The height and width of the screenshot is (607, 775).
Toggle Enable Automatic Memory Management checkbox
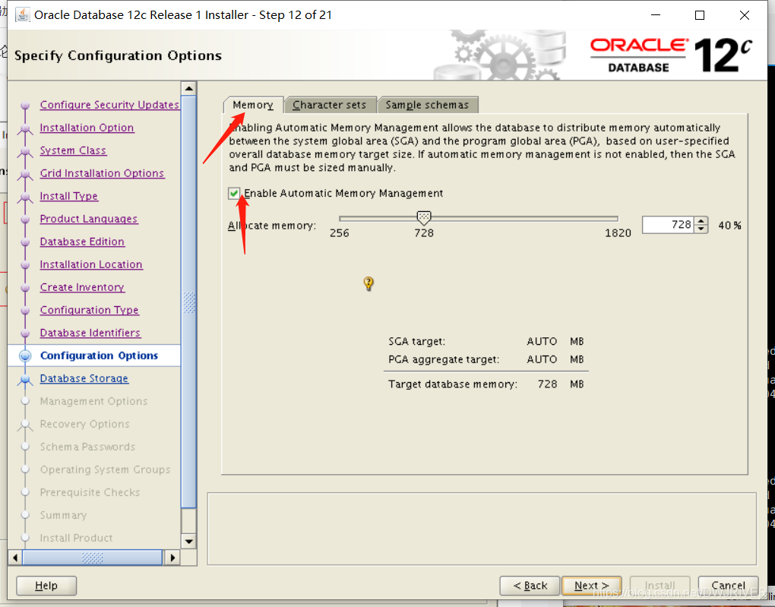234,193
